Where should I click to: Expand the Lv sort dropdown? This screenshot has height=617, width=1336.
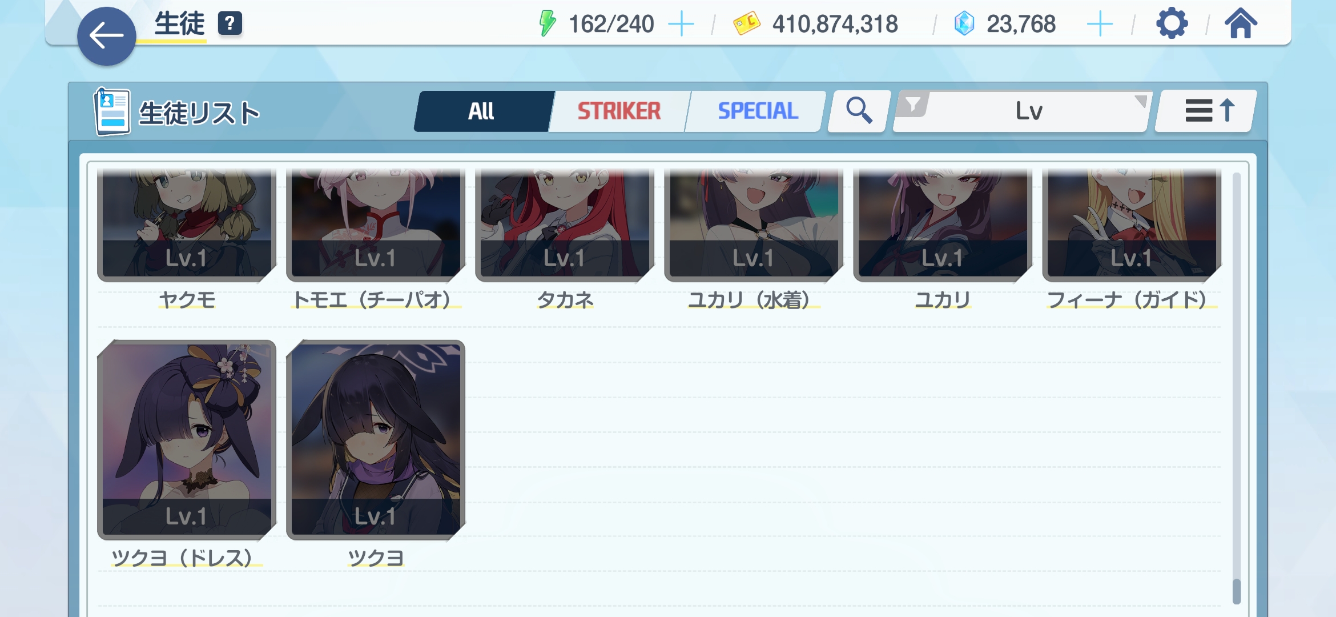pos(1022,111)
